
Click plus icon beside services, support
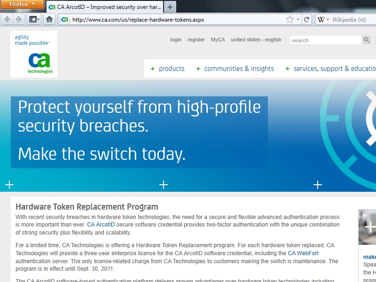(287, 69)
